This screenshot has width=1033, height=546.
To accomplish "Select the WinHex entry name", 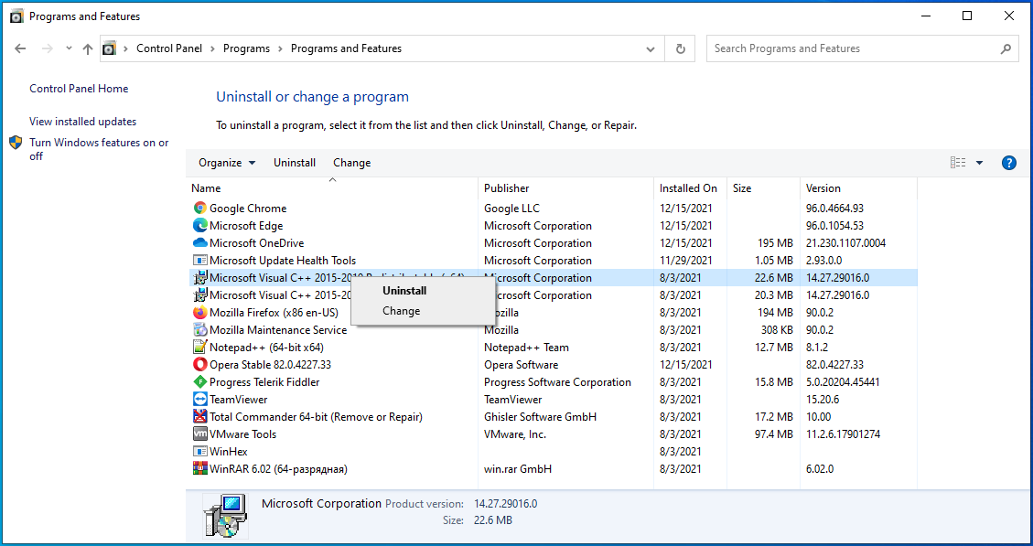I will tap(229, 452).
